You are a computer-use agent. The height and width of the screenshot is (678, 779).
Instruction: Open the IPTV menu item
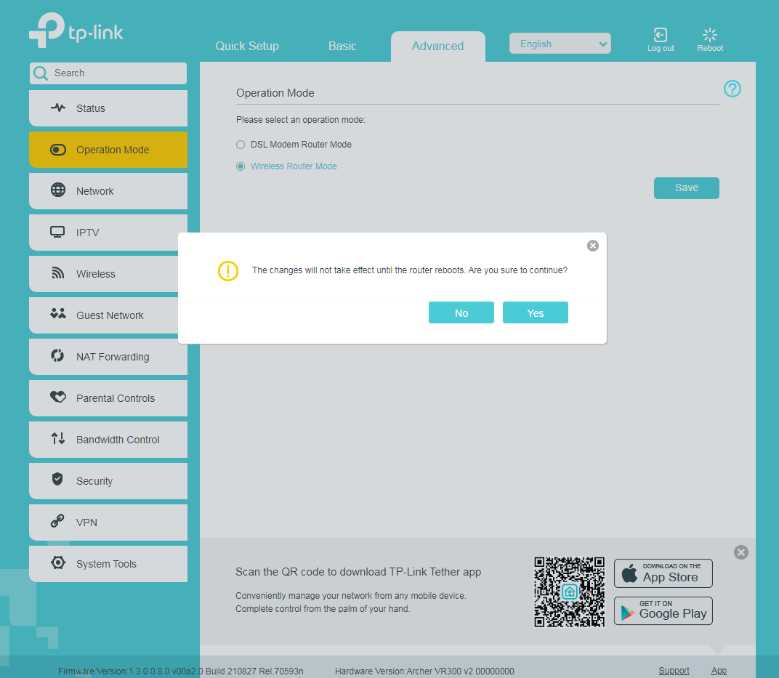[x=108, y=233]
